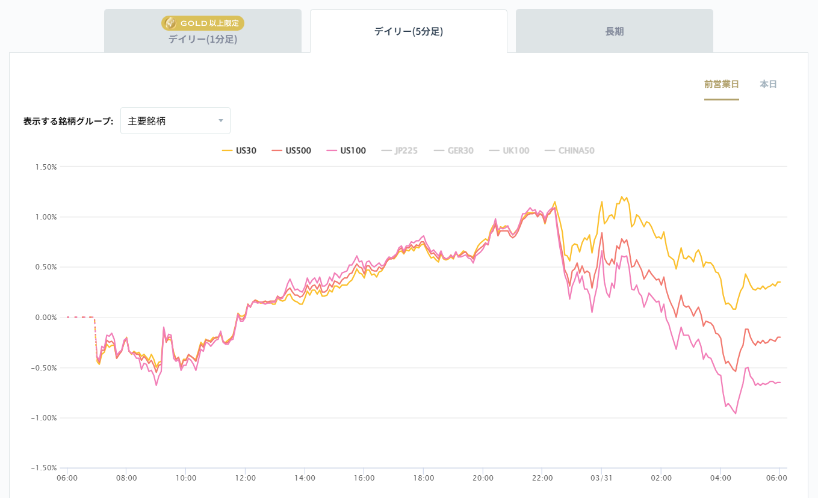This screenshot has width=818, height=498.
Task: Show the JP225 series
Action: tap(406, 151)
